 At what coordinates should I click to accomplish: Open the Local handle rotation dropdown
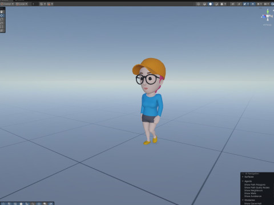(x=22, y=4)
